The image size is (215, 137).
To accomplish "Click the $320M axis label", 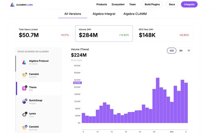I will pyautogui.click(x=77, y=66).
